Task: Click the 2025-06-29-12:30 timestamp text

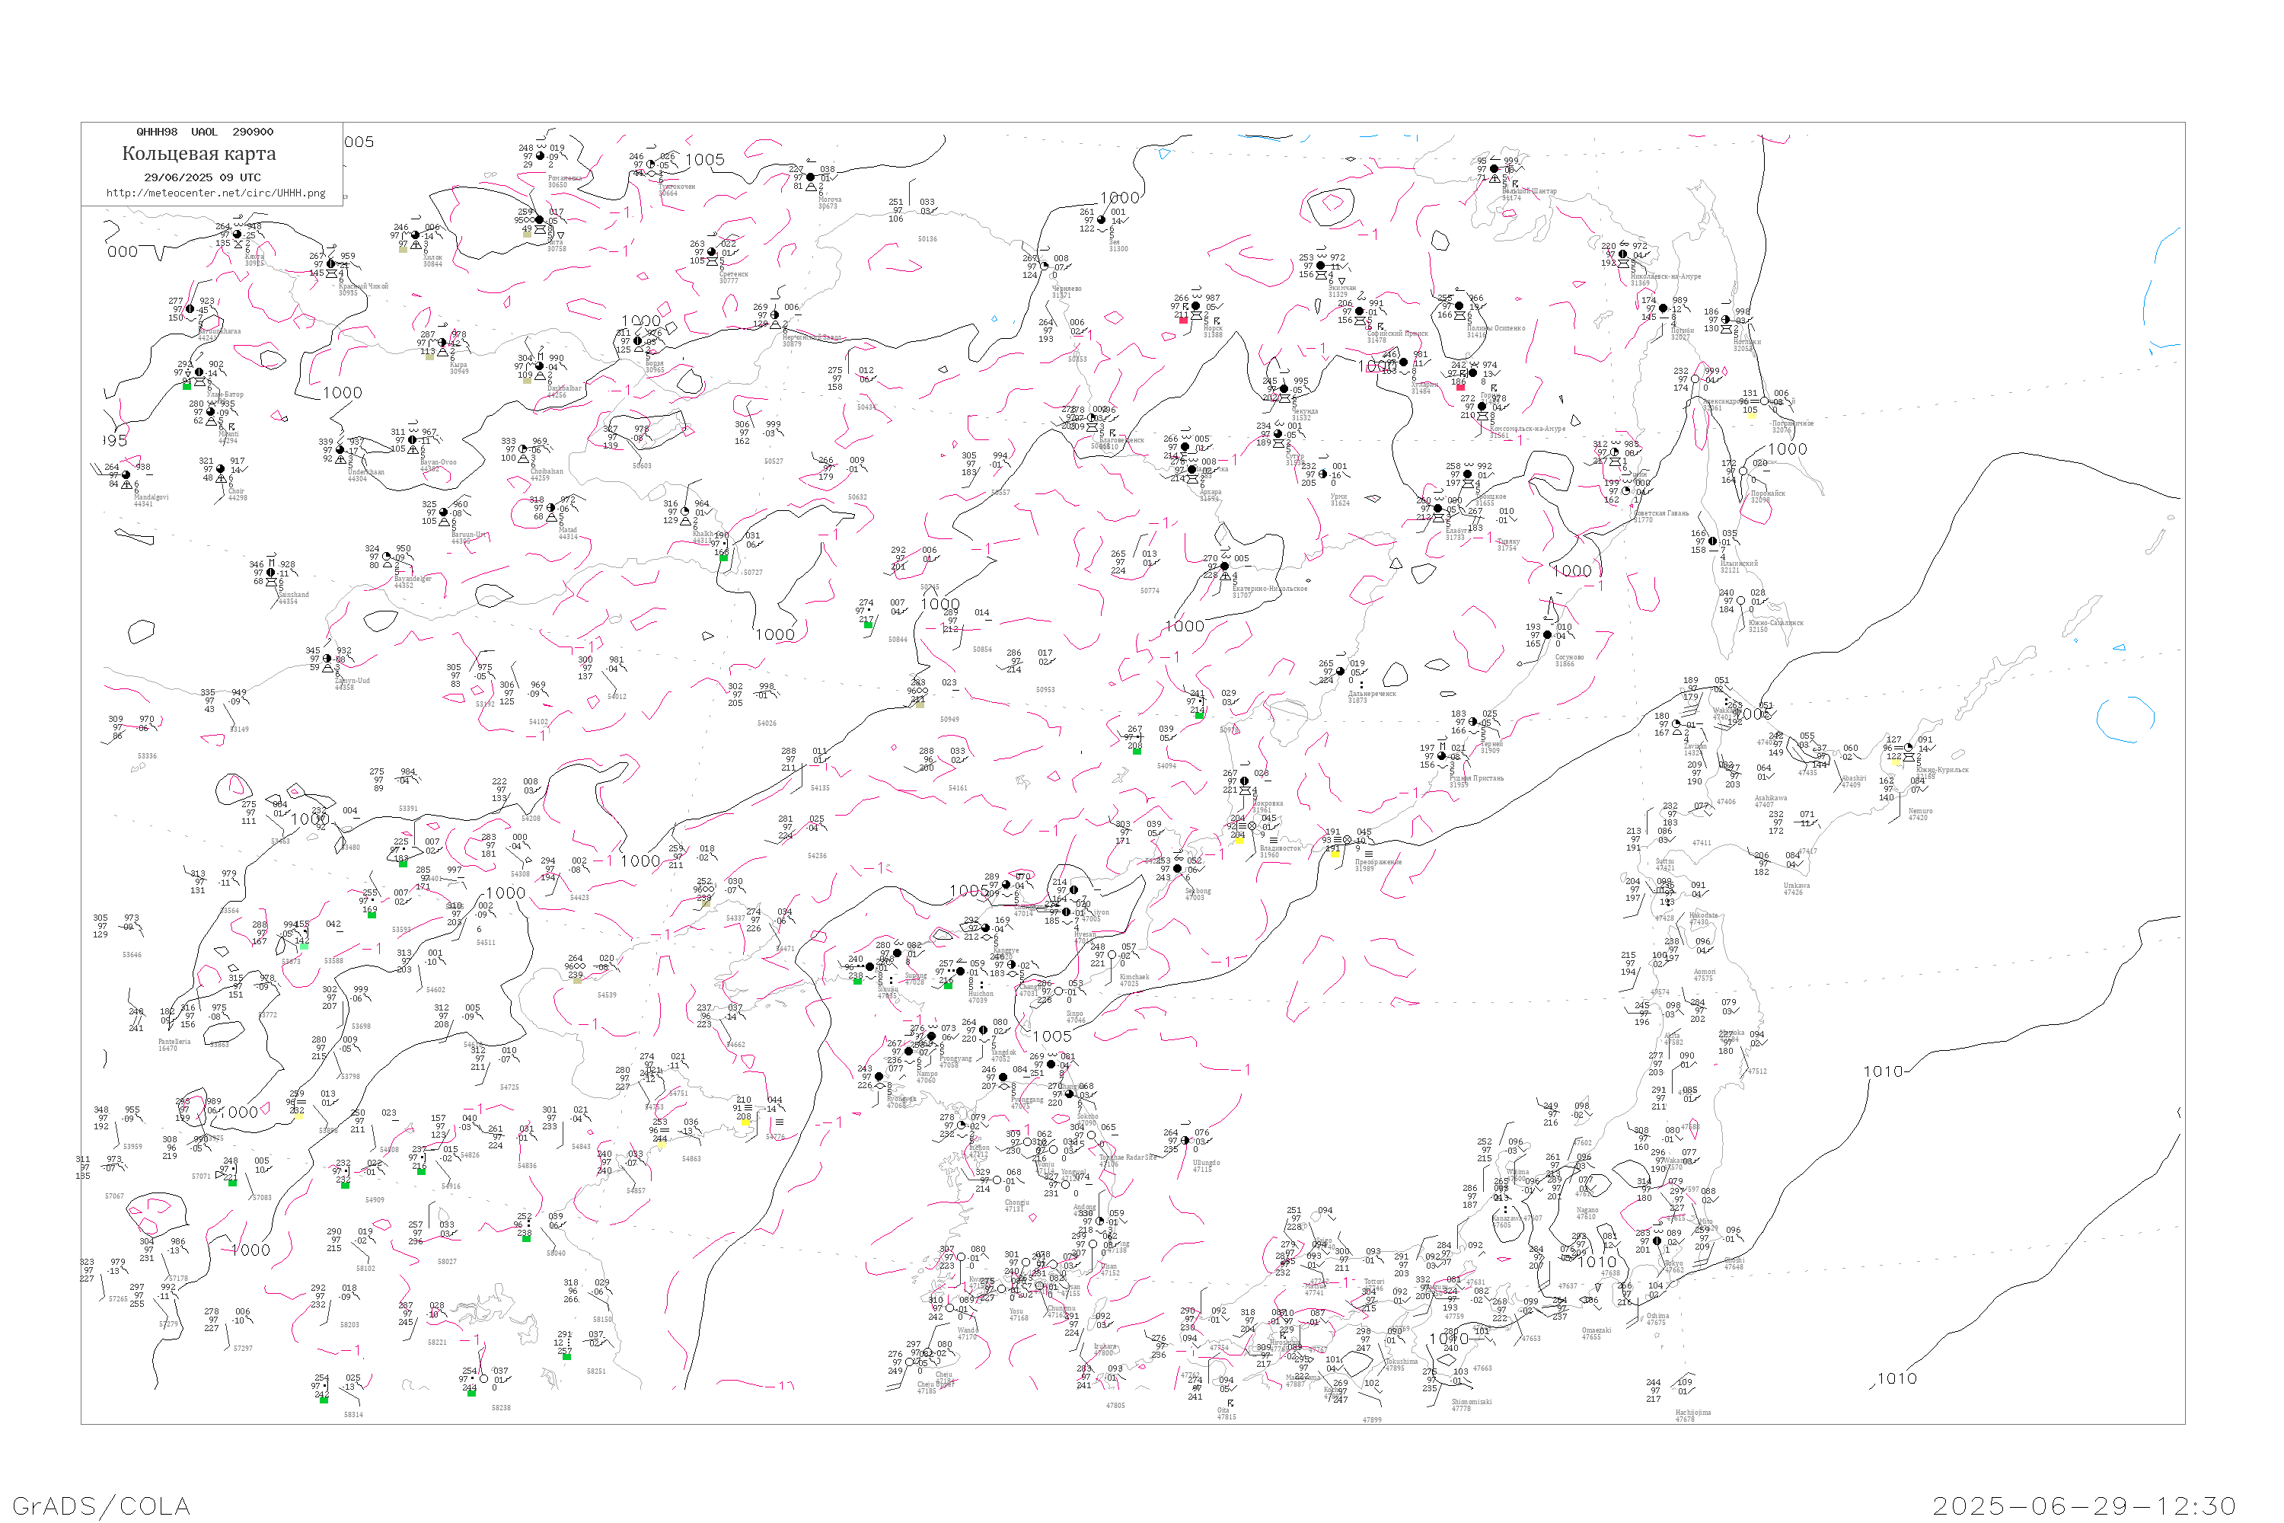Action: (x=2084, y=1506)
